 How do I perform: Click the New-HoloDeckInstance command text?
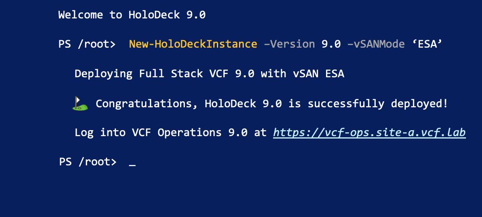pyautogui.click(x=193, y=44)
